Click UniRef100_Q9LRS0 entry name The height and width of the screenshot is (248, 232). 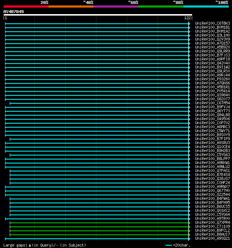click(x=212, y=71)
